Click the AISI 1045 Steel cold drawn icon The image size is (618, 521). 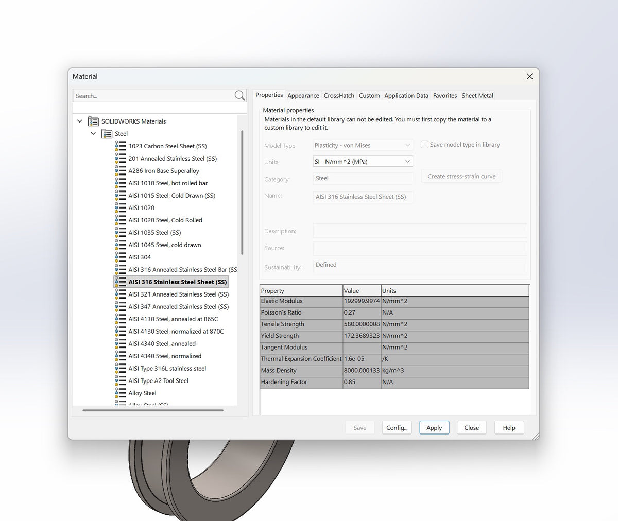(121, 245)
